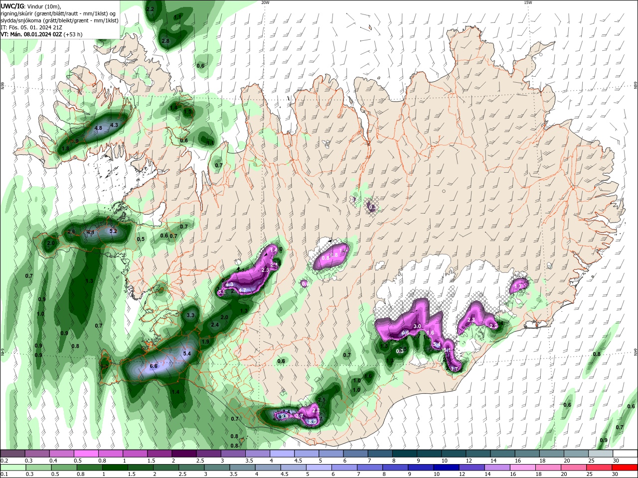This screenshot has height=478, width=638.
Task: Click the 4.7 snowfall value over Langjökull
Action: [x=242, y=290]
